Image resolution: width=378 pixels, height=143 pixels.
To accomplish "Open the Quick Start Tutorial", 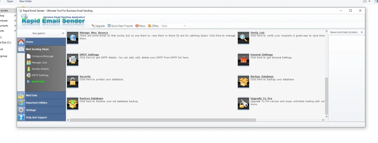I will (120, 26).
